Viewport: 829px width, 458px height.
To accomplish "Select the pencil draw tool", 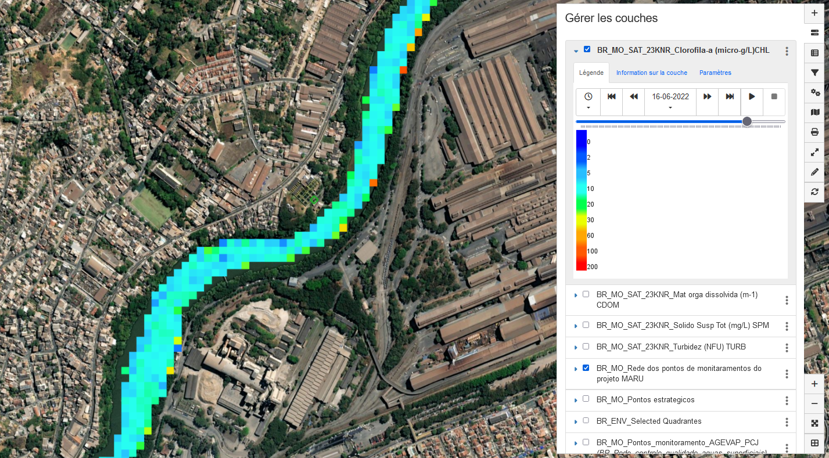I will (814, 172).
